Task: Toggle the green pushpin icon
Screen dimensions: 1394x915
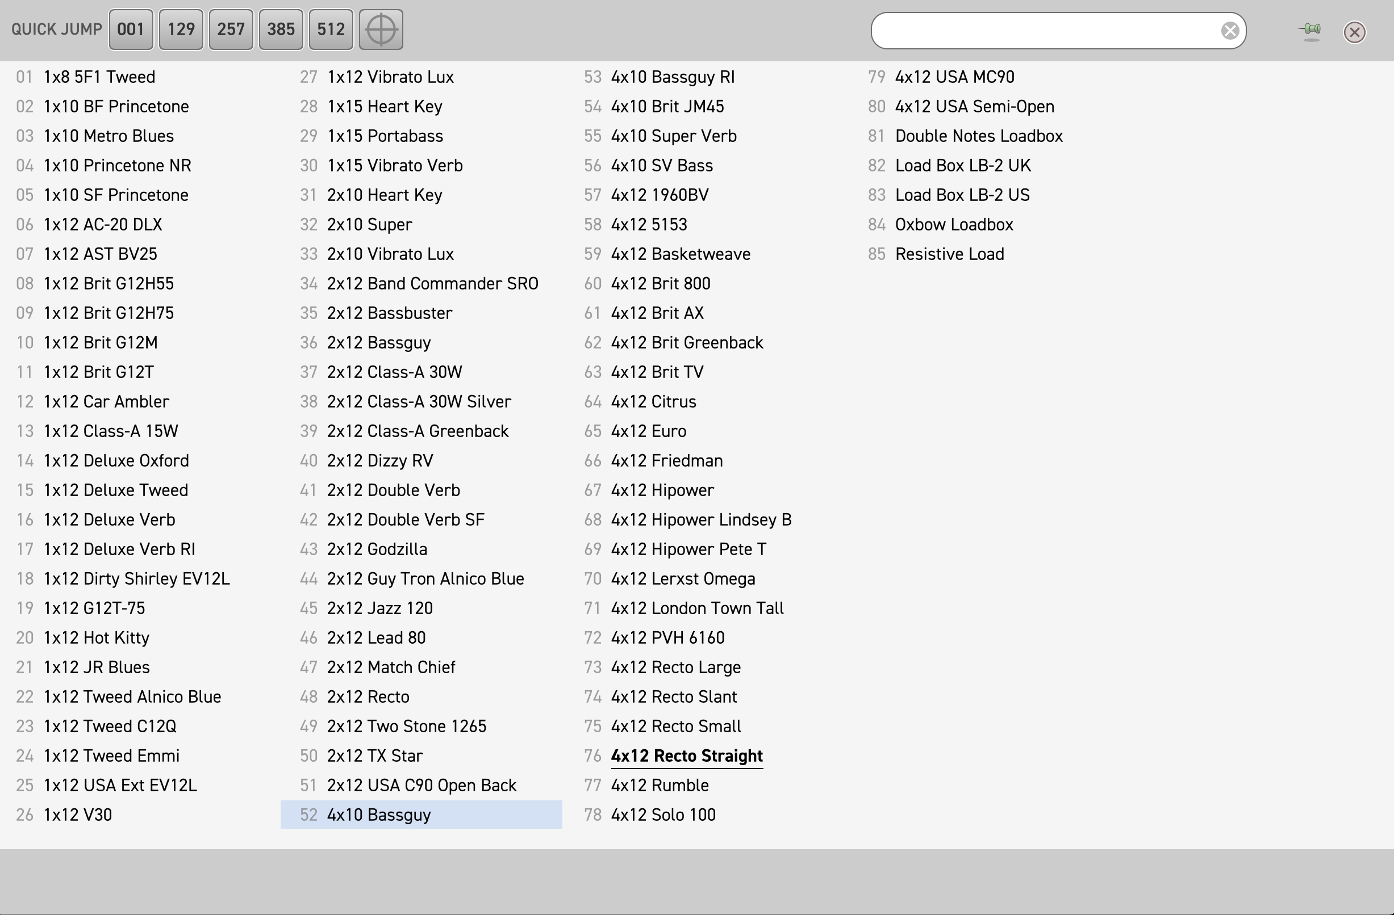Action: (x=1310, y=30)
